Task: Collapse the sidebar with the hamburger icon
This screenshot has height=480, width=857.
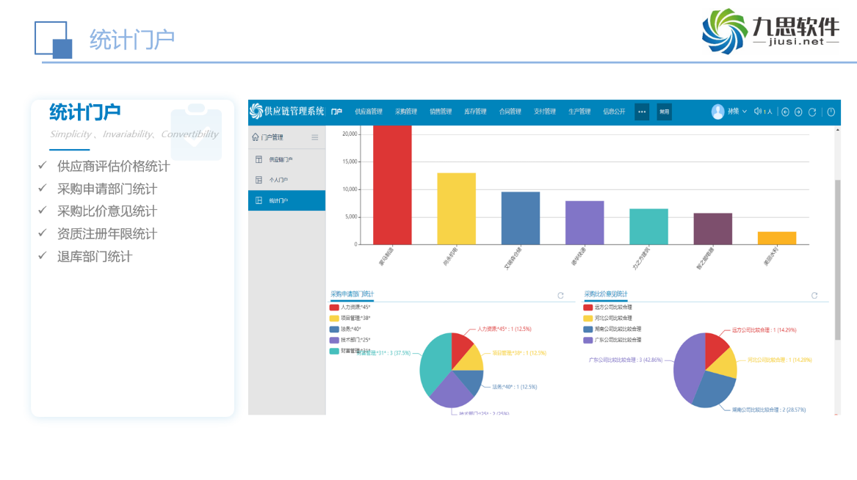Action: point(315,137)
